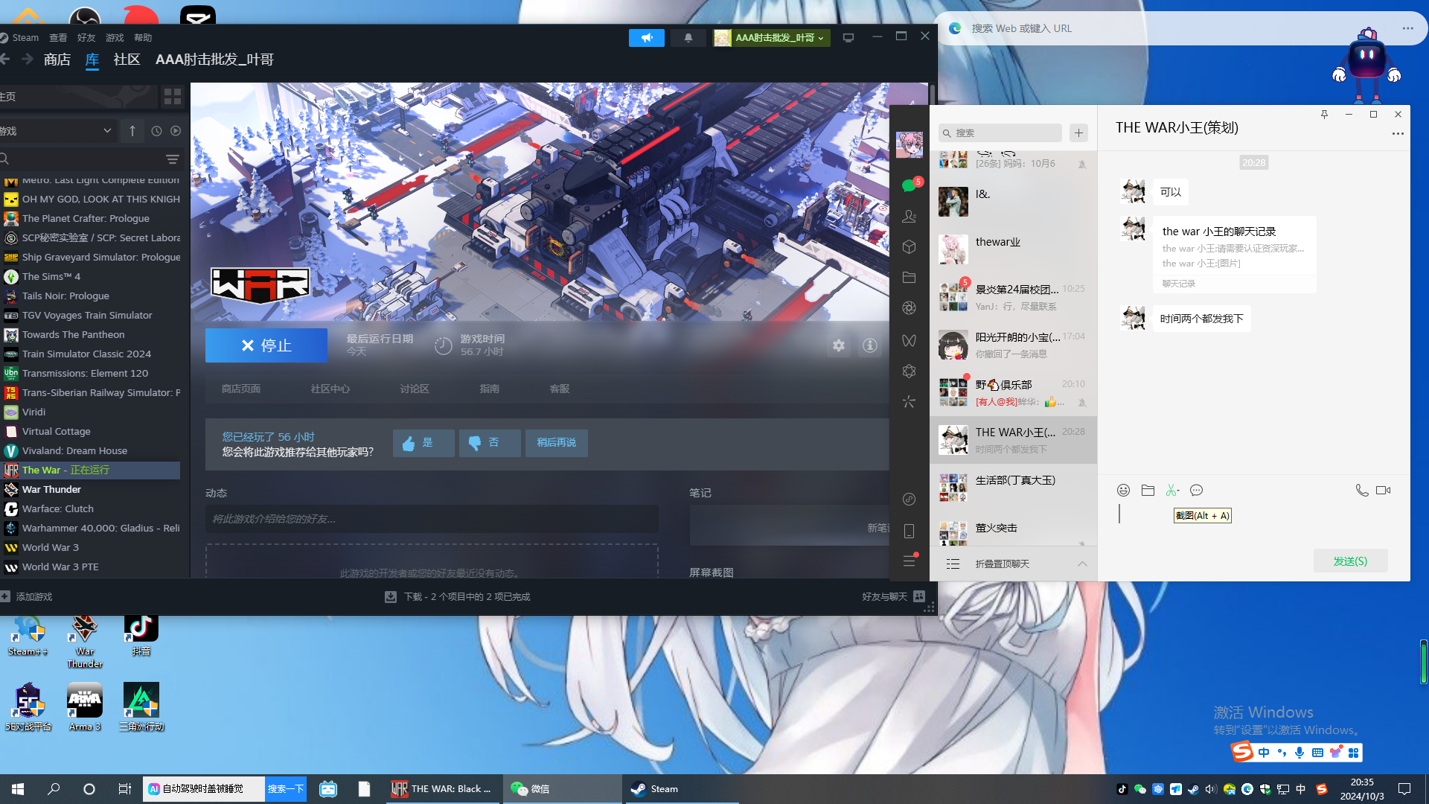Open WeChat chat more options ellipsis
Viewport: 1429px width, 804px height.
(x=1398, y=134)
